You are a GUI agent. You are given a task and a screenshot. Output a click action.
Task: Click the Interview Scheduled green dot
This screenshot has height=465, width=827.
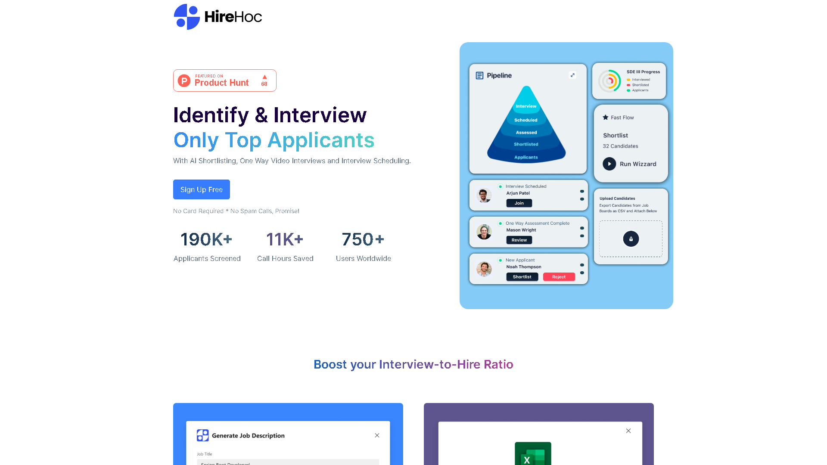tap(500, 186)
